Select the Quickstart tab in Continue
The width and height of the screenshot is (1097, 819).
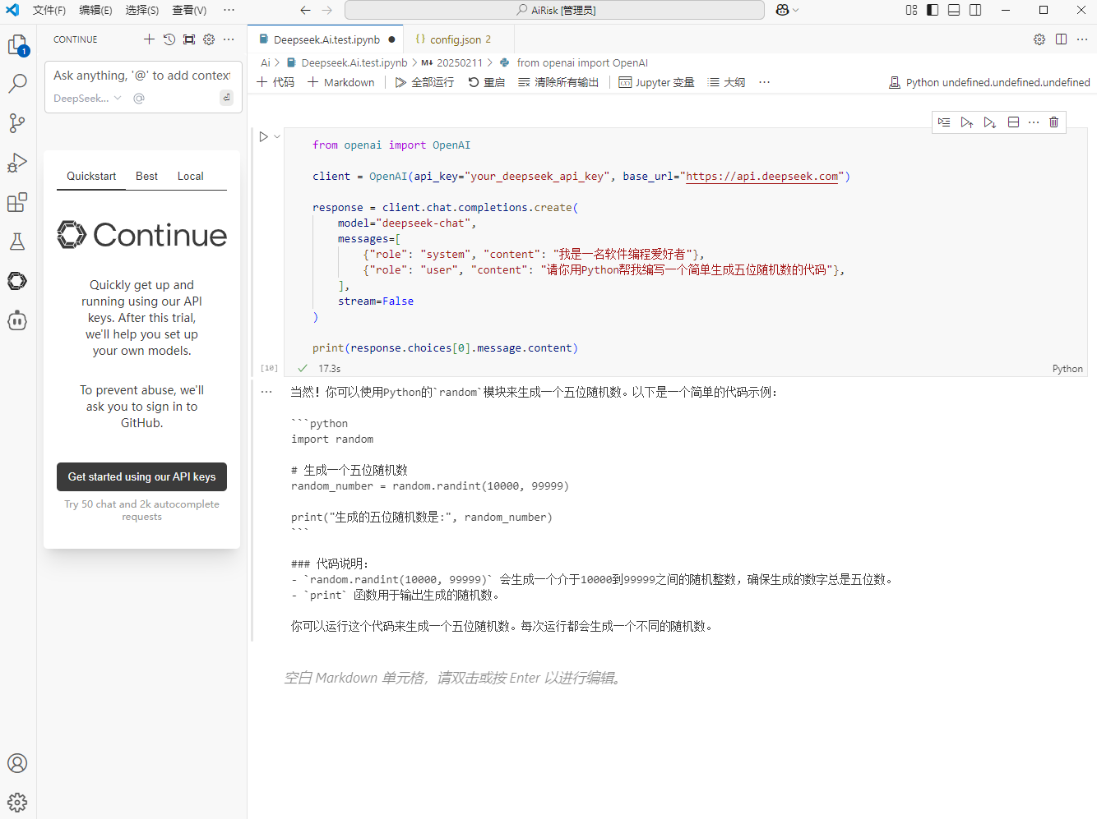point(91,176)
